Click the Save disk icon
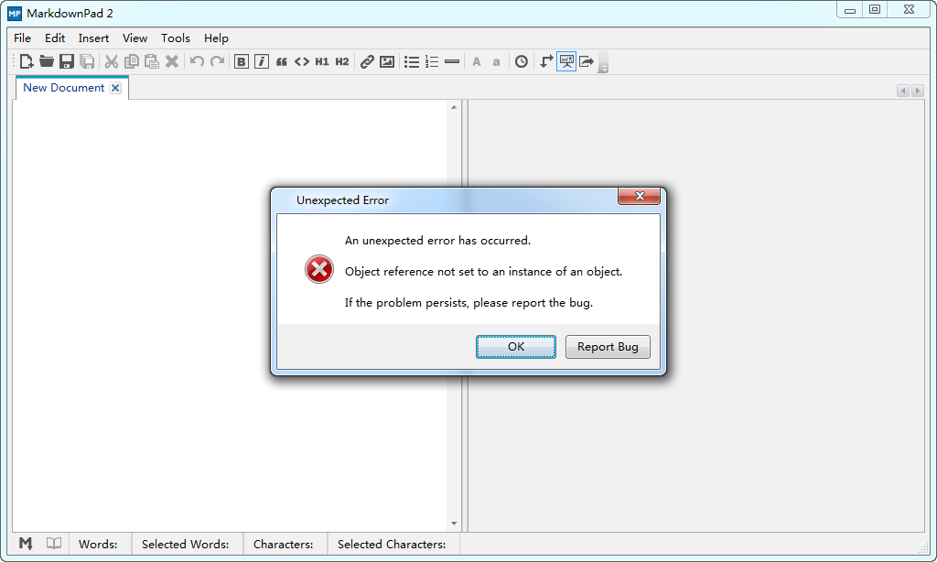The width and height of the screenshot is (937, 562). 67,61
